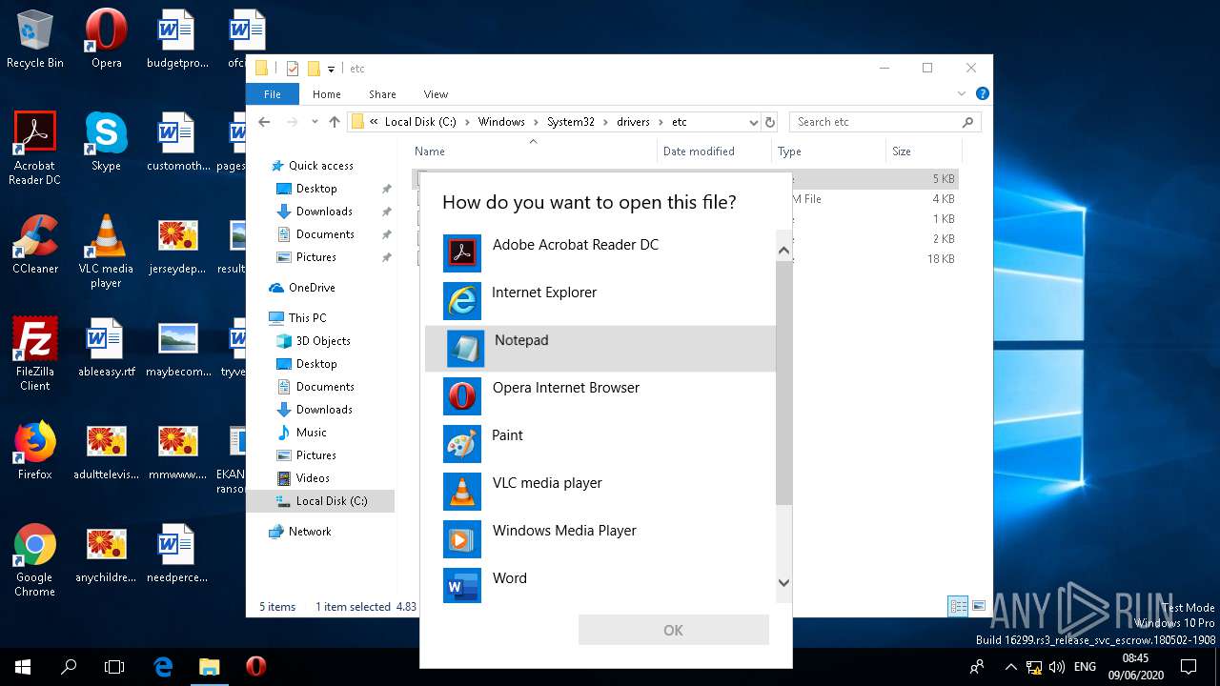Select Acrobat Reader DC desktop shortcut
The width and height of the screenshot is (1220, 686).
click(35, 148)
